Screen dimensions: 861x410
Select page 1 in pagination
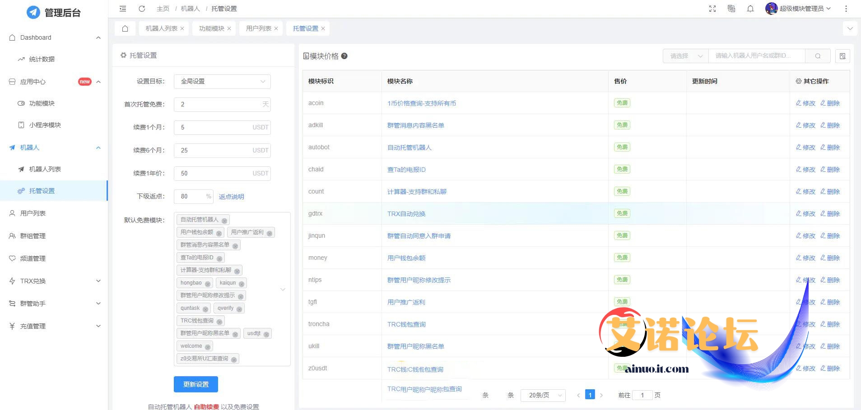(590, 395)
